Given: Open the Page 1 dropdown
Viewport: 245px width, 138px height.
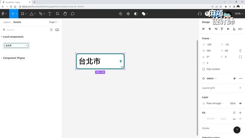Looking at the screenshot, I should (54, 22).
